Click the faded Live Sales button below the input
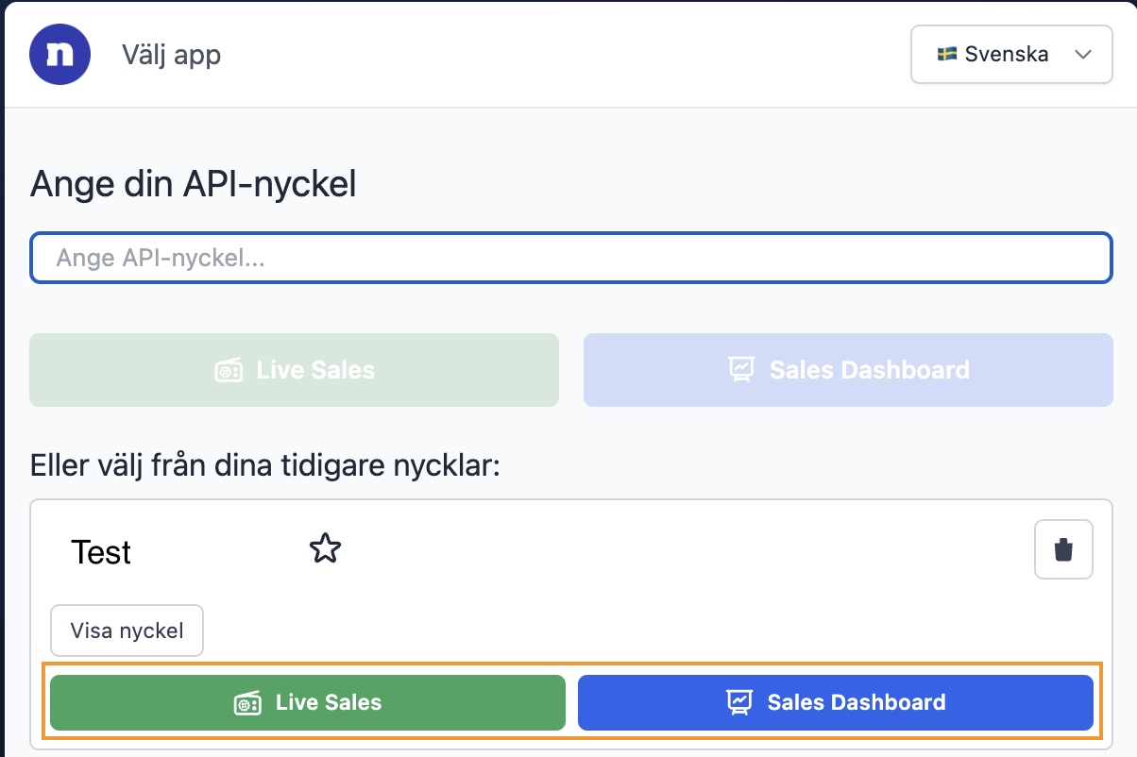Screen dimensions: 1137x757 294,370
